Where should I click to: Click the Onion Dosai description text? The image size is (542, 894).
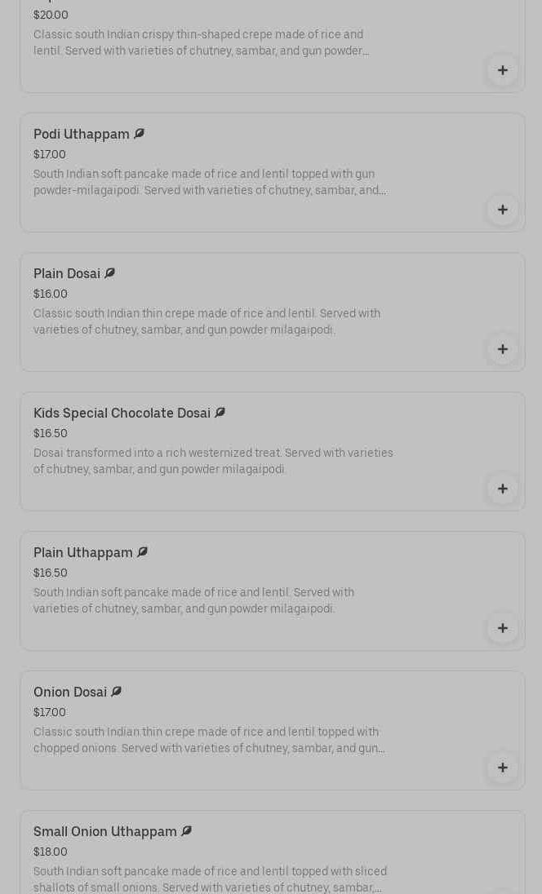[209, 740]
